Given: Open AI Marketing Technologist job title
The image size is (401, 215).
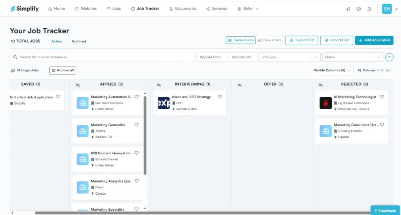Looking at the screenshot, I should (x=355, y=97).
